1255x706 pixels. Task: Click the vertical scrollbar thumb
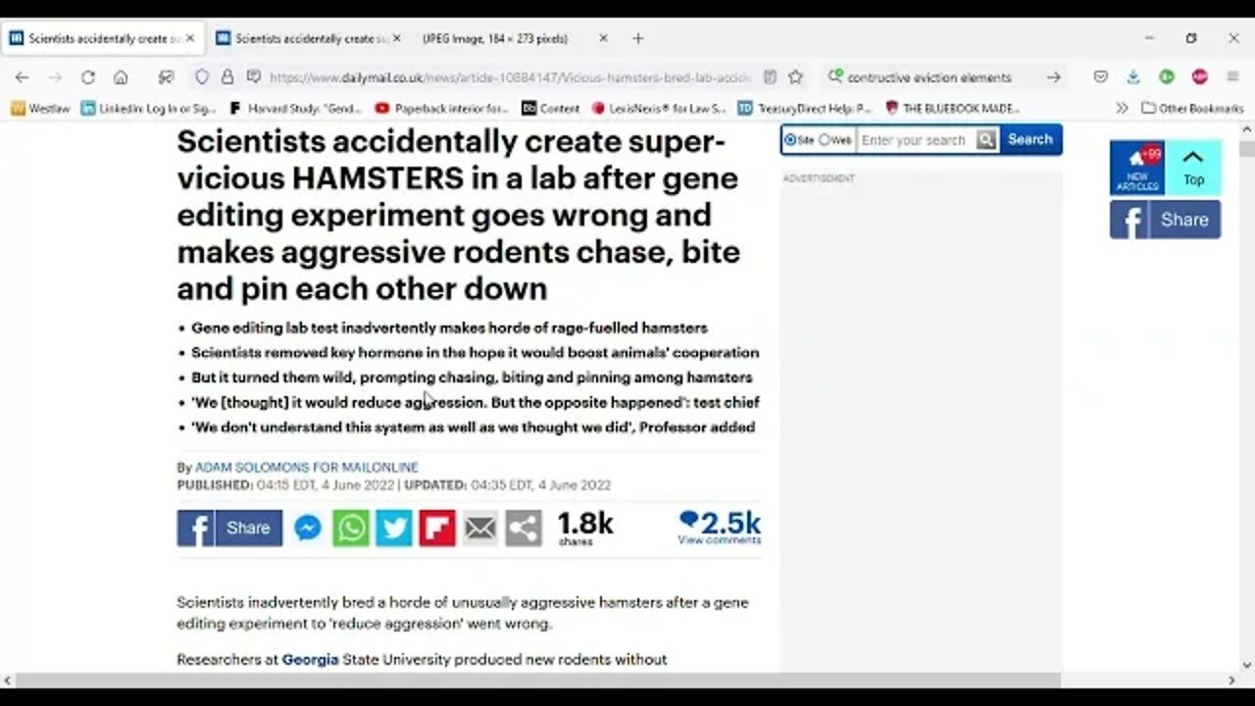[x=1246, y=149]
